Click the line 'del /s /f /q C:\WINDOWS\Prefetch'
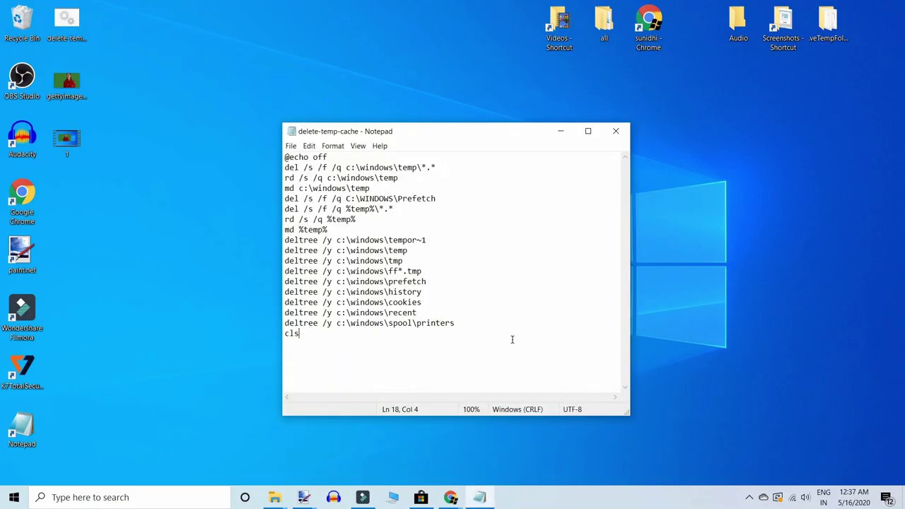The image size is (905, 509). tap(360, 199)
